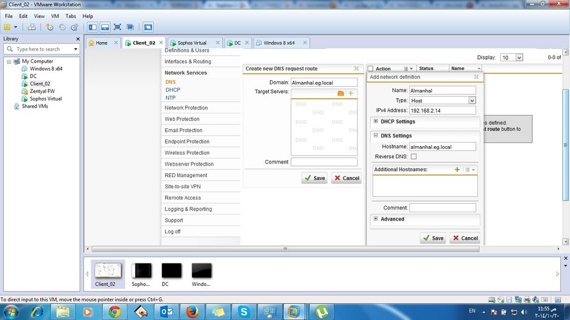570x320 pixels.
Task: Toggle thumbnail bar view icon
Action: (105, 27)
